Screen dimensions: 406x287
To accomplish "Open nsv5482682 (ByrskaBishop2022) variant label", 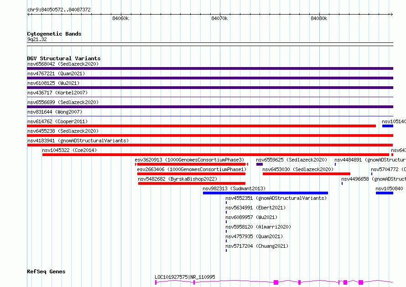I will (177, 179).
